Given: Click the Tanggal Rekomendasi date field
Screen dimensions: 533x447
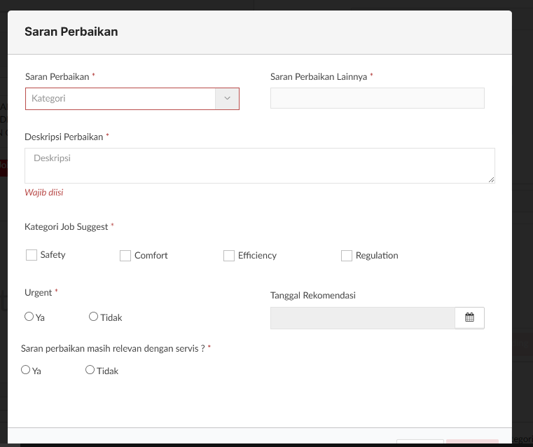Looking at the screenshot, I should [x=362, y=317].
